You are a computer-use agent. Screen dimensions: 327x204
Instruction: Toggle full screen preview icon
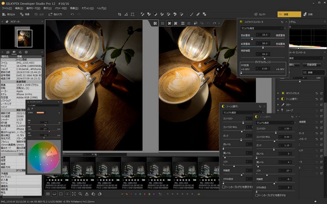(74, 194)
